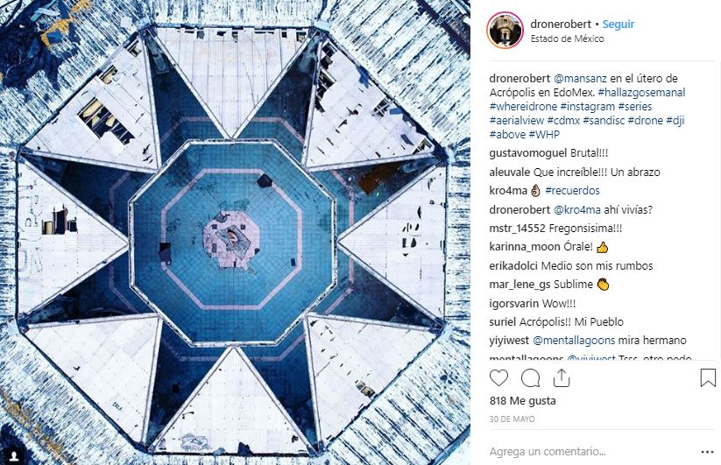
Task: Open the three-dot more options menu
Action: tap(707, 452)
